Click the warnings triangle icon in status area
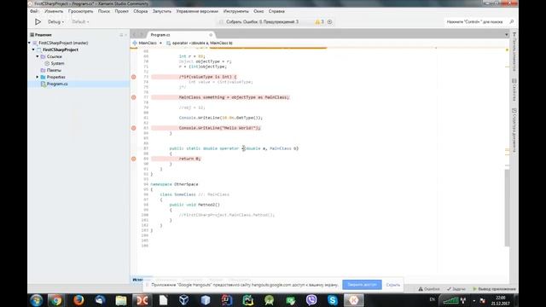 317,22
